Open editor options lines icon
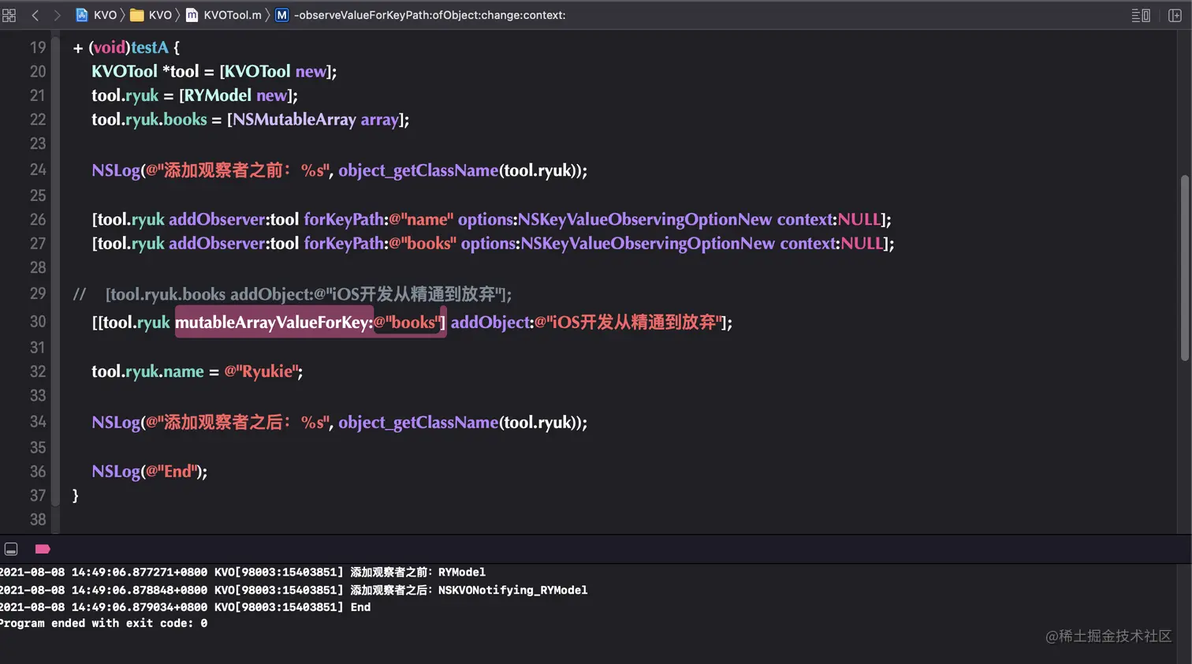 coord(1141,15)
